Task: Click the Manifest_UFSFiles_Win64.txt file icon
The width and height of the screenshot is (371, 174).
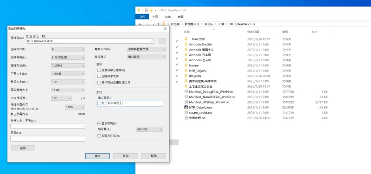Action: pyautogui.click(x=186, y=102)
